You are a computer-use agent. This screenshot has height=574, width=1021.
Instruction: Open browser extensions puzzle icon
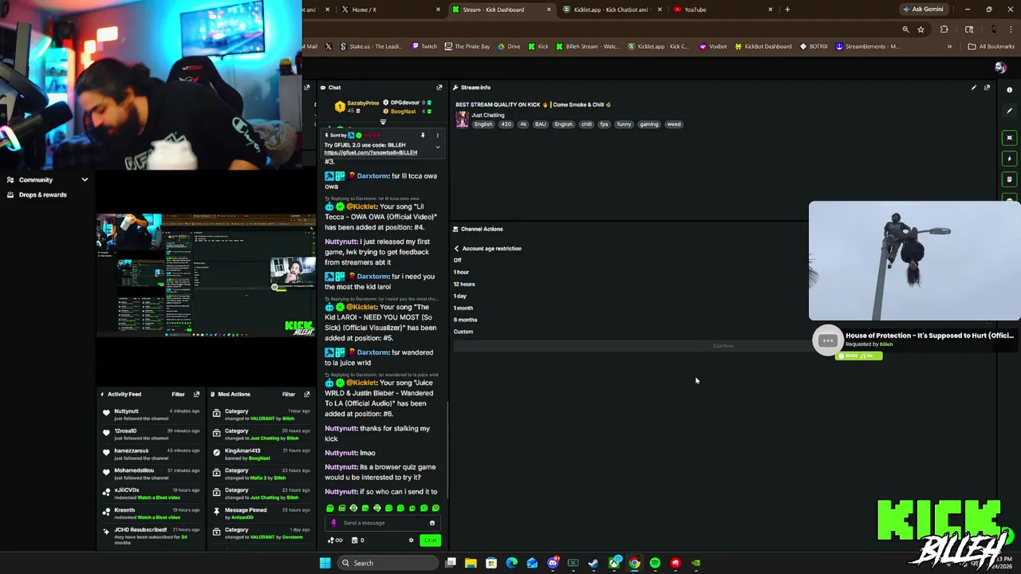coord(944,29)
